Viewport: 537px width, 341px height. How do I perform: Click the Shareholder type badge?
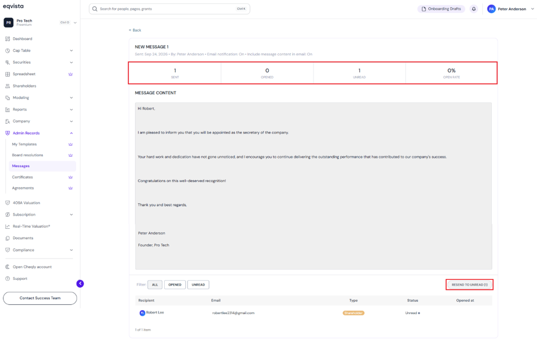(353, 313)
